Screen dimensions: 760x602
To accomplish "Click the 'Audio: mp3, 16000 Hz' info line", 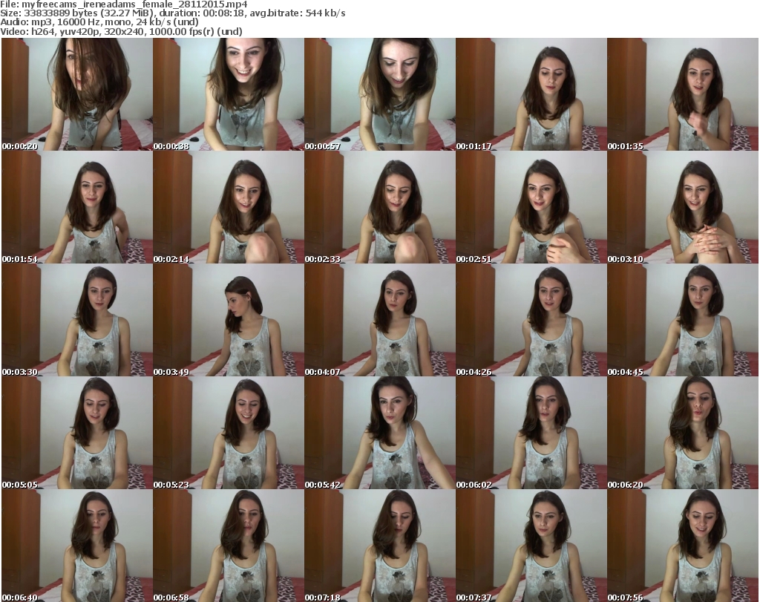I will (99, 22).
